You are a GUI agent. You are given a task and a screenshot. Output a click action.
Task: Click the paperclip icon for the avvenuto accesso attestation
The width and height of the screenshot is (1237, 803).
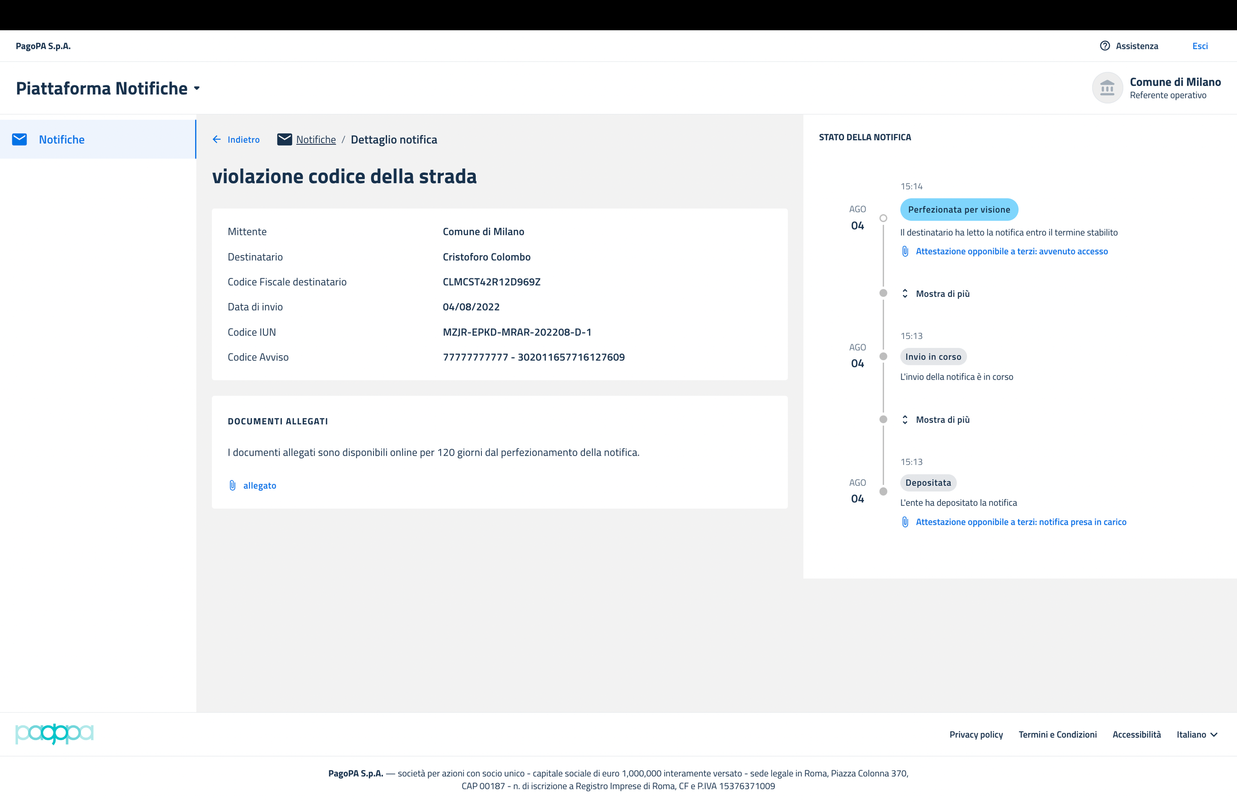click(x=905, y=251)
